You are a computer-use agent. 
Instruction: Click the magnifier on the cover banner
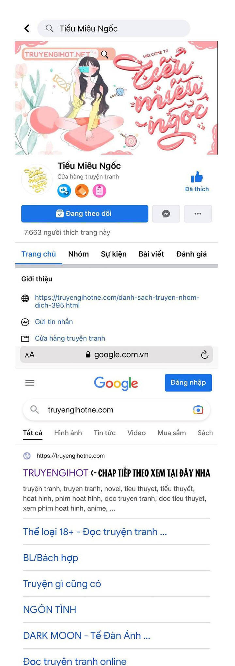(105, 55)
